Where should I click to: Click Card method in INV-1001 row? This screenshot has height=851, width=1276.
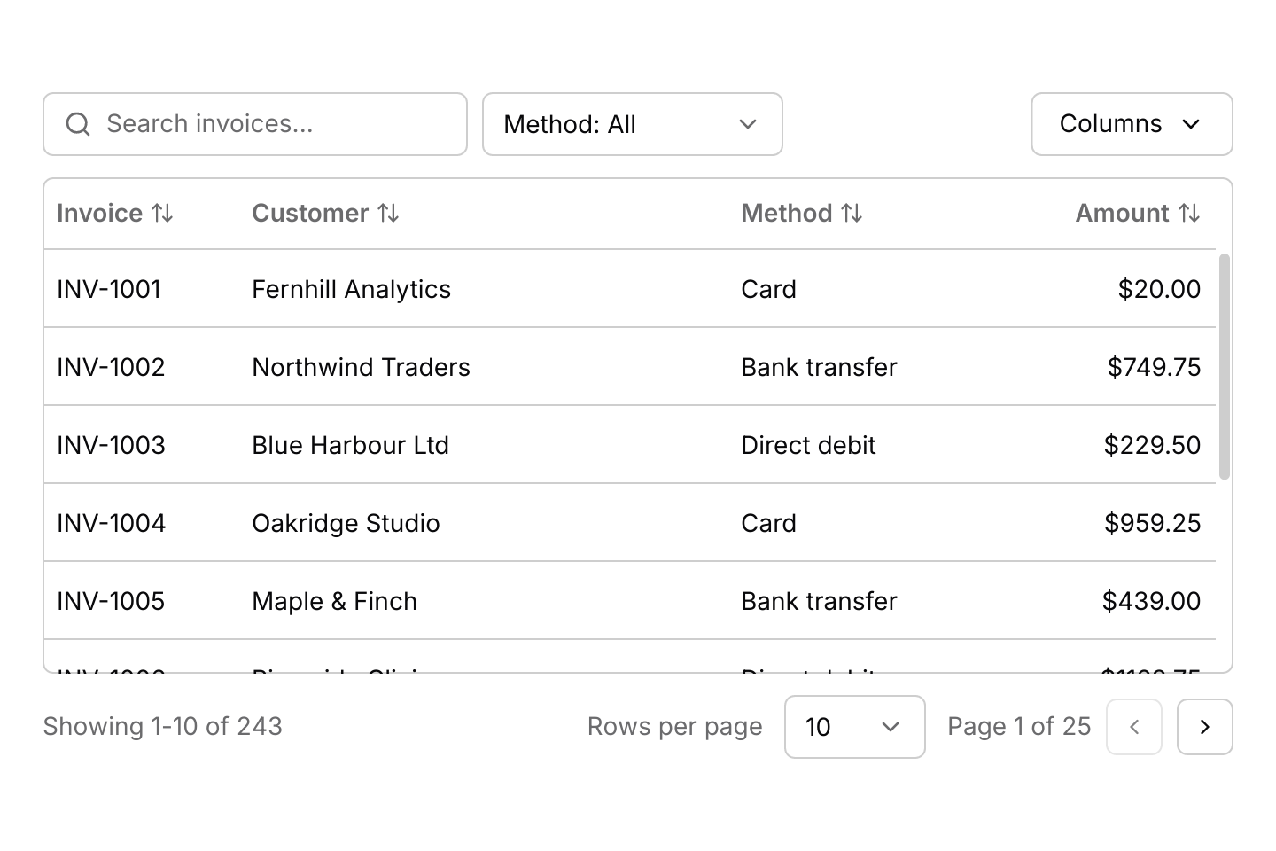click(768, 289)
